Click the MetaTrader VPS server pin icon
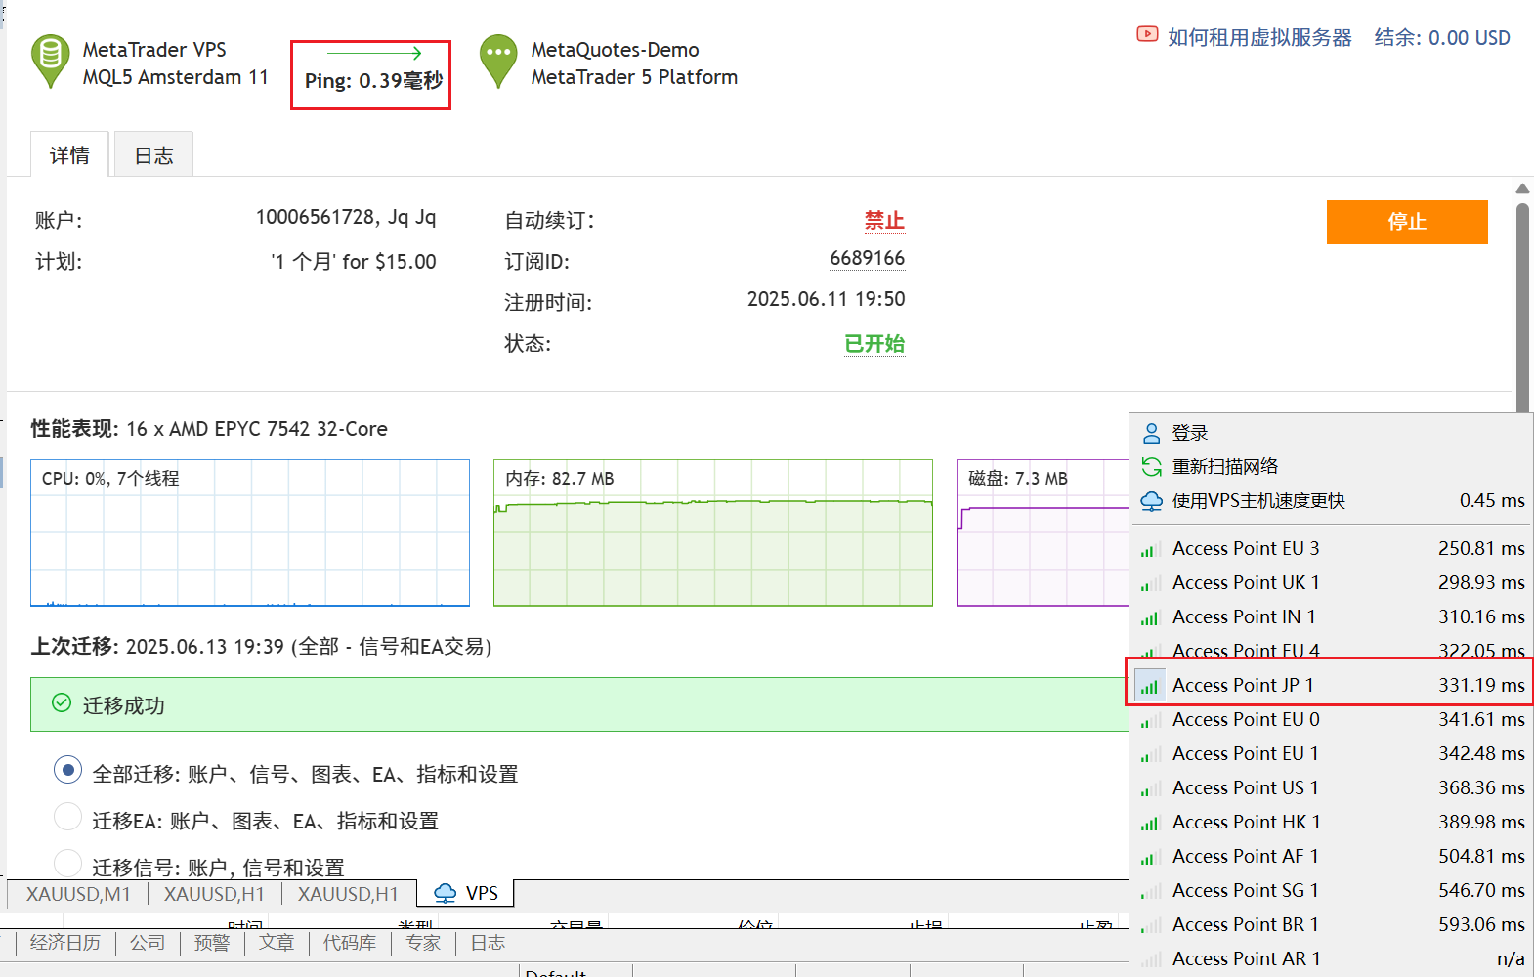This screenshot has width=1534, height=977. pyautogui.click(x=51, y=62)
